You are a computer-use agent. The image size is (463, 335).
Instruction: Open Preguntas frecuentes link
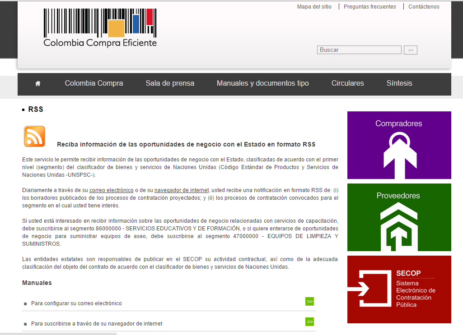(x=369, y=7)
